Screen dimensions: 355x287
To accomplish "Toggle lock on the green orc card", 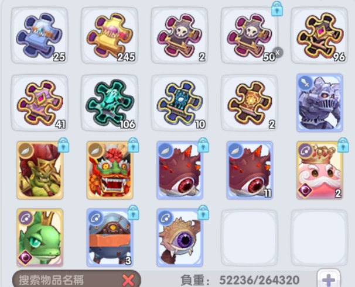I will tap(63, 145).
